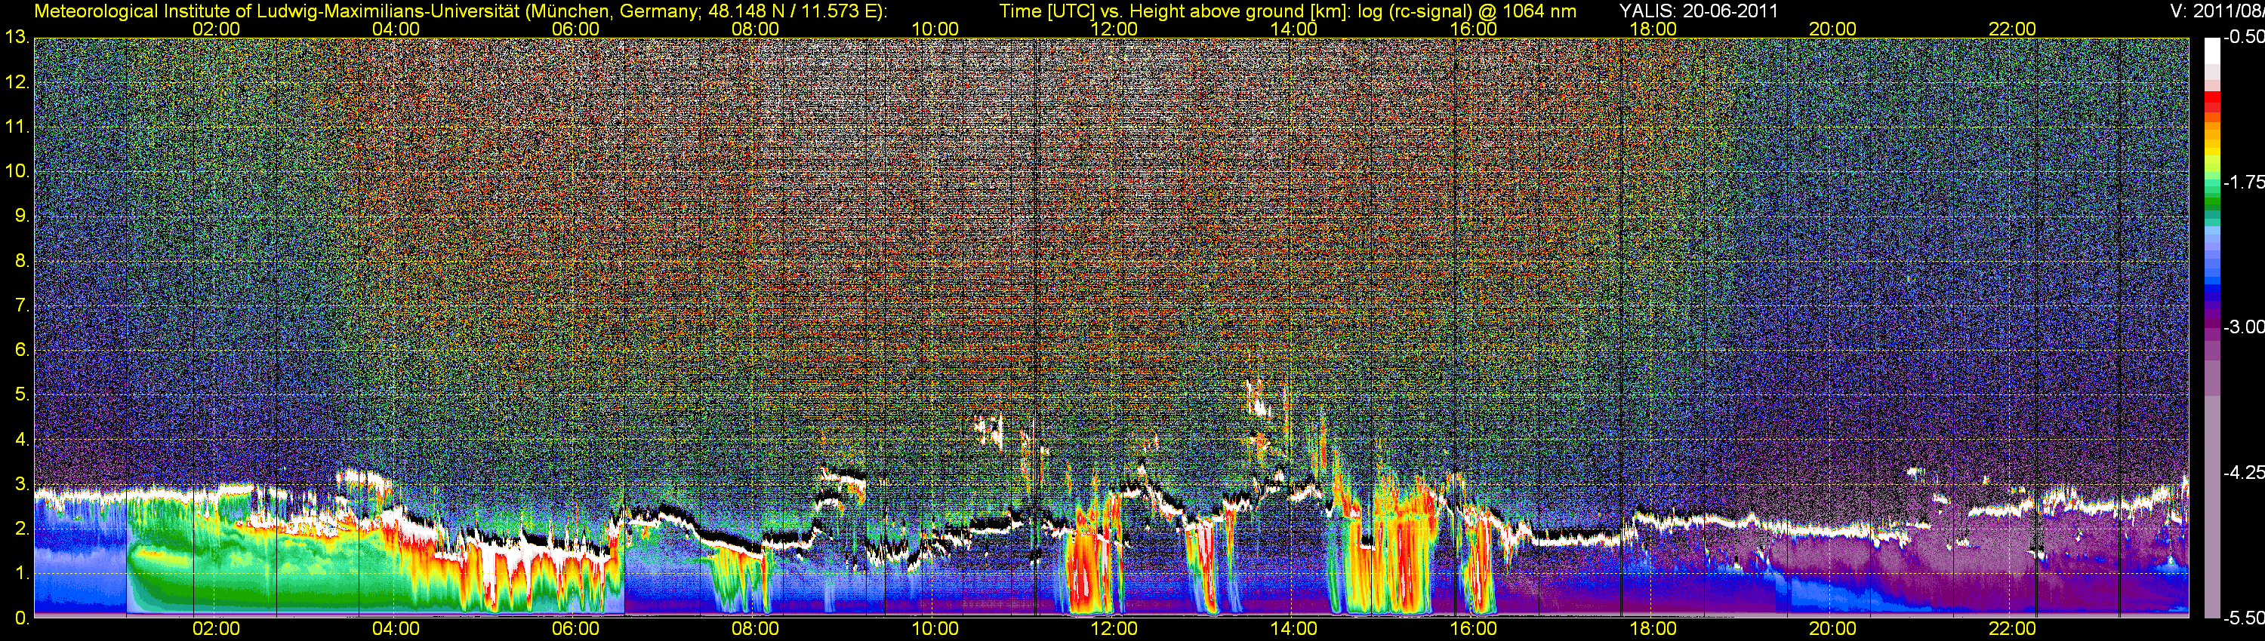Click the 9 km height axis label

(x=21, y=216)
